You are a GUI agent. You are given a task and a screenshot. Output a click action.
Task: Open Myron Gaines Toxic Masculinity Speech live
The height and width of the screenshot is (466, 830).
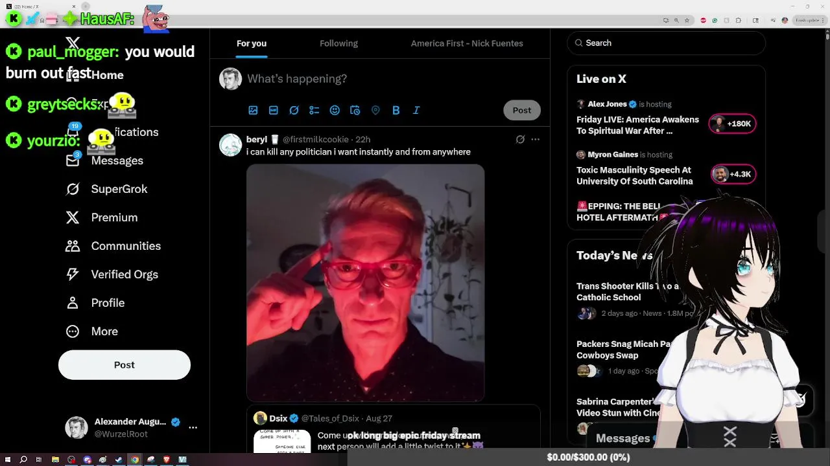tap(634, 175)
